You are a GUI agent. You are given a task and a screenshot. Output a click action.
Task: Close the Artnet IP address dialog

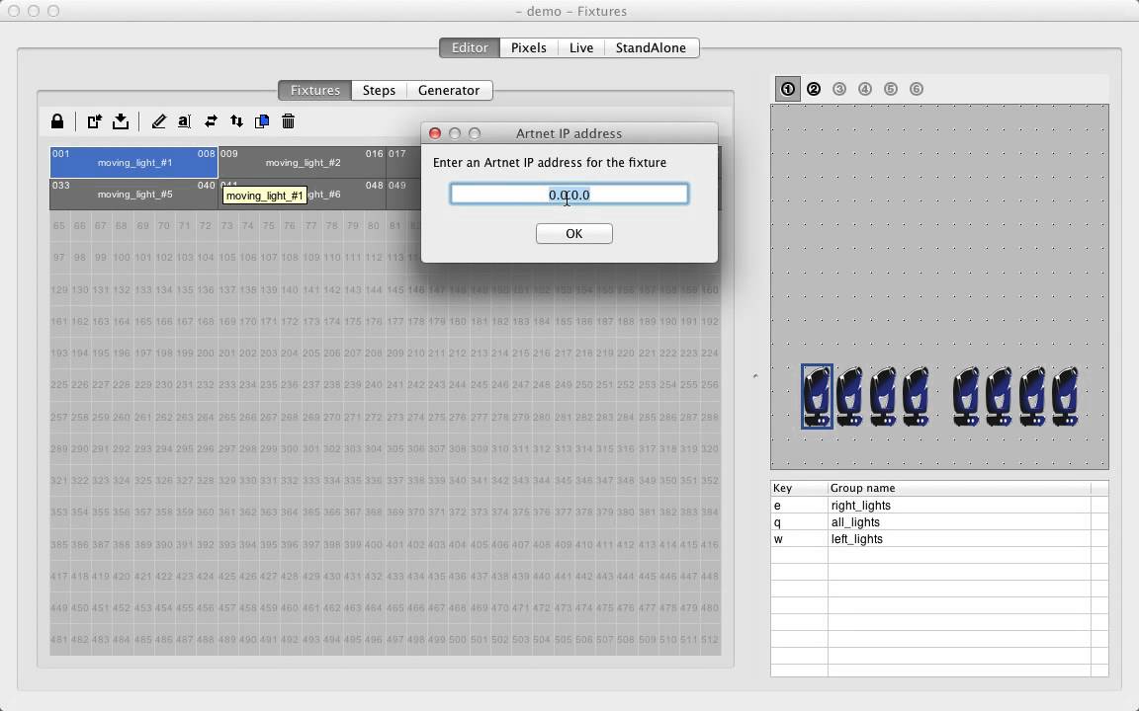coord(435,133)
